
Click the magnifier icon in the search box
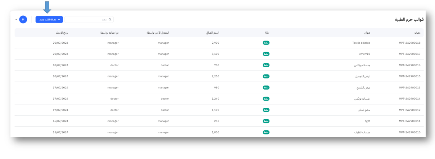[x=110, y=20]
